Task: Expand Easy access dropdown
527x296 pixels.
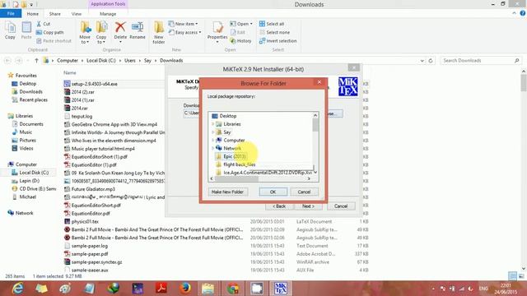Action: [x=184, y=33]
